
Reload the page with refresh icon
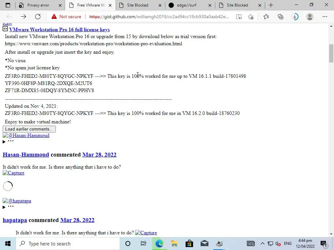point(38,17)
